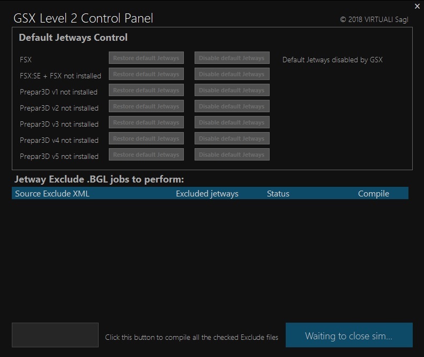Disable default Jetways for Prepar3D v2

(x=232, y=106)
